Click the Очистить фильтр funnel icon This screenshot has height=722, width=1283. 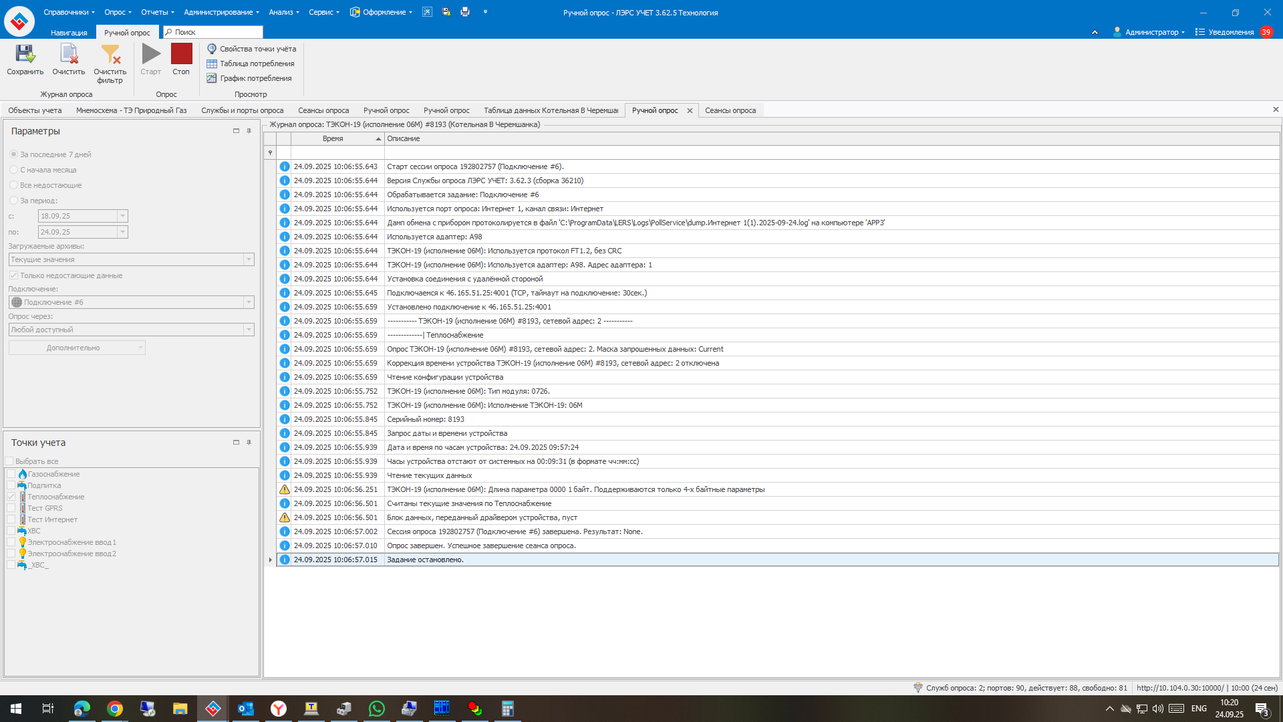tap(110, 55)
